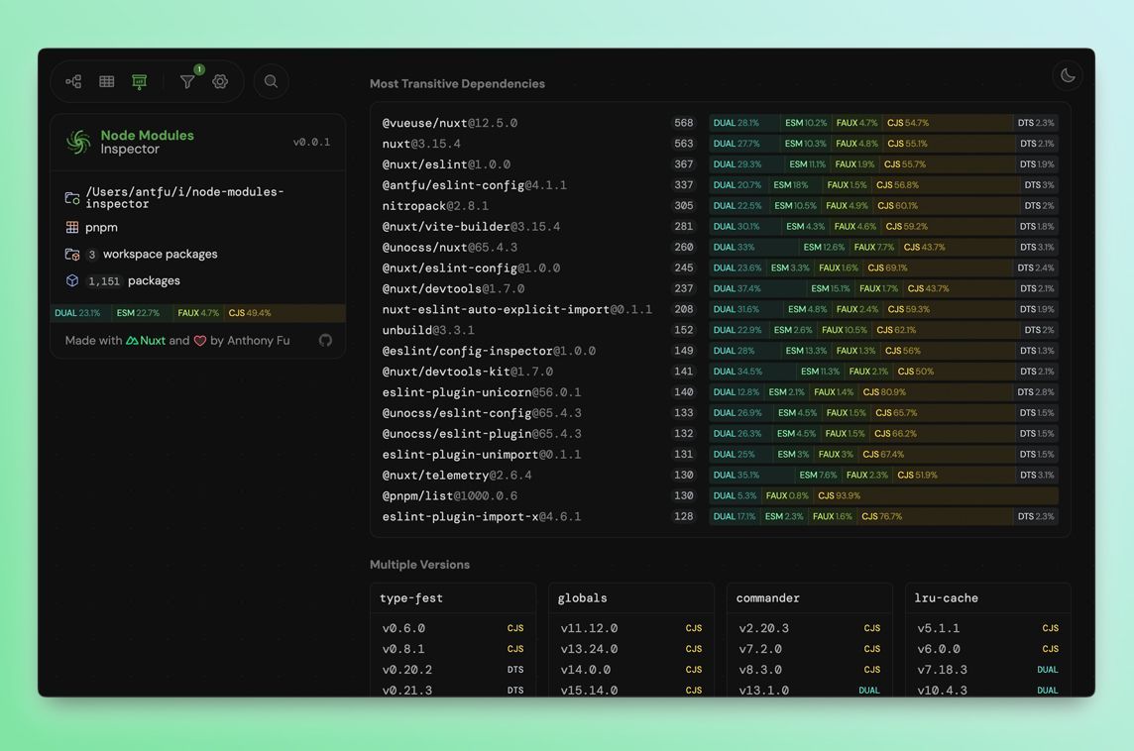This screenshot has height=751, width=1134.
Task: Click the pnpm package manager icon
Action: pyautogui.click(x=72, y=227)
